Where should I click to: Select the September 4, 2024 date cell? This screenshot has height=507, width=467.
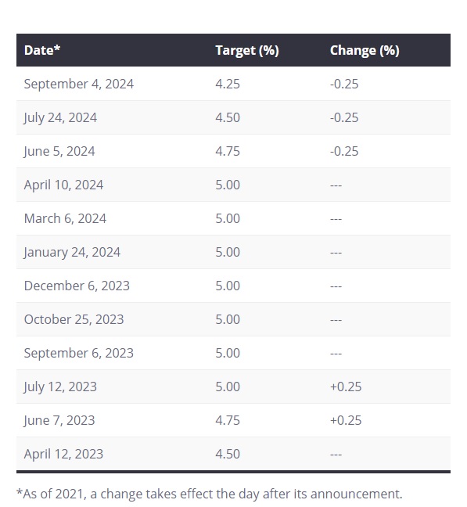[78, 84]
